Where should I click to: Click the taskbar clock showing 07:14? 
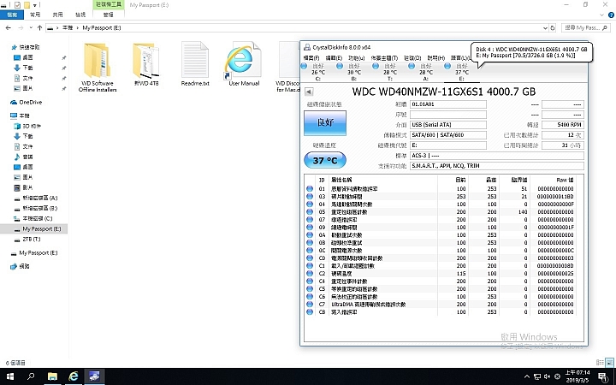[x=577, y=376]
